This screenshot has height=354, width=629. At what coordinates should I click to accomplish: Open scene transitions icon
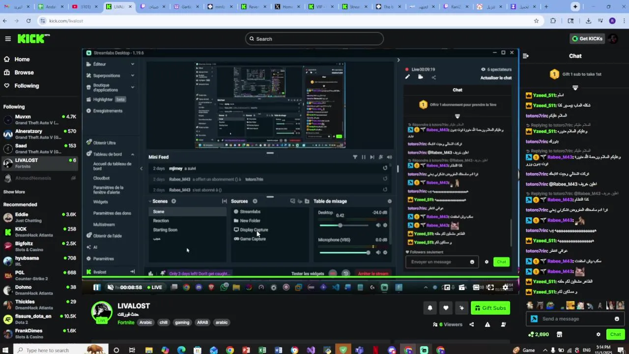pos(225,201)
